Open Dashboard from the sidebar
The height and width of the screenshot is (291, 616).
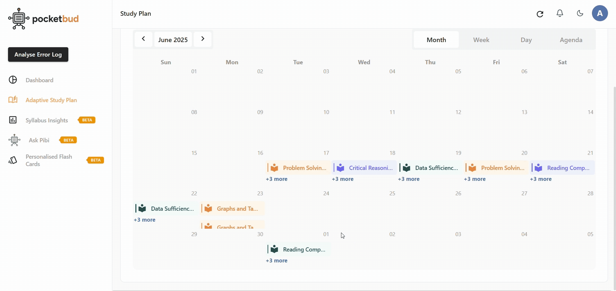(39, 80)
